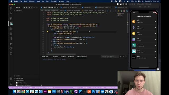
Task: Click the Spaces indentation status item
Action: [x=86, y=88]
